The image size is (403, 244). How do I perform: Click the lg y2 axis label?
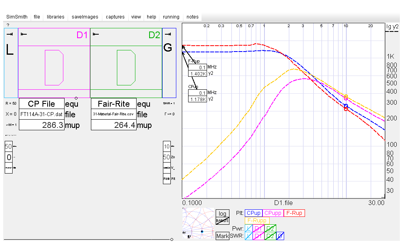click(392, 26)
